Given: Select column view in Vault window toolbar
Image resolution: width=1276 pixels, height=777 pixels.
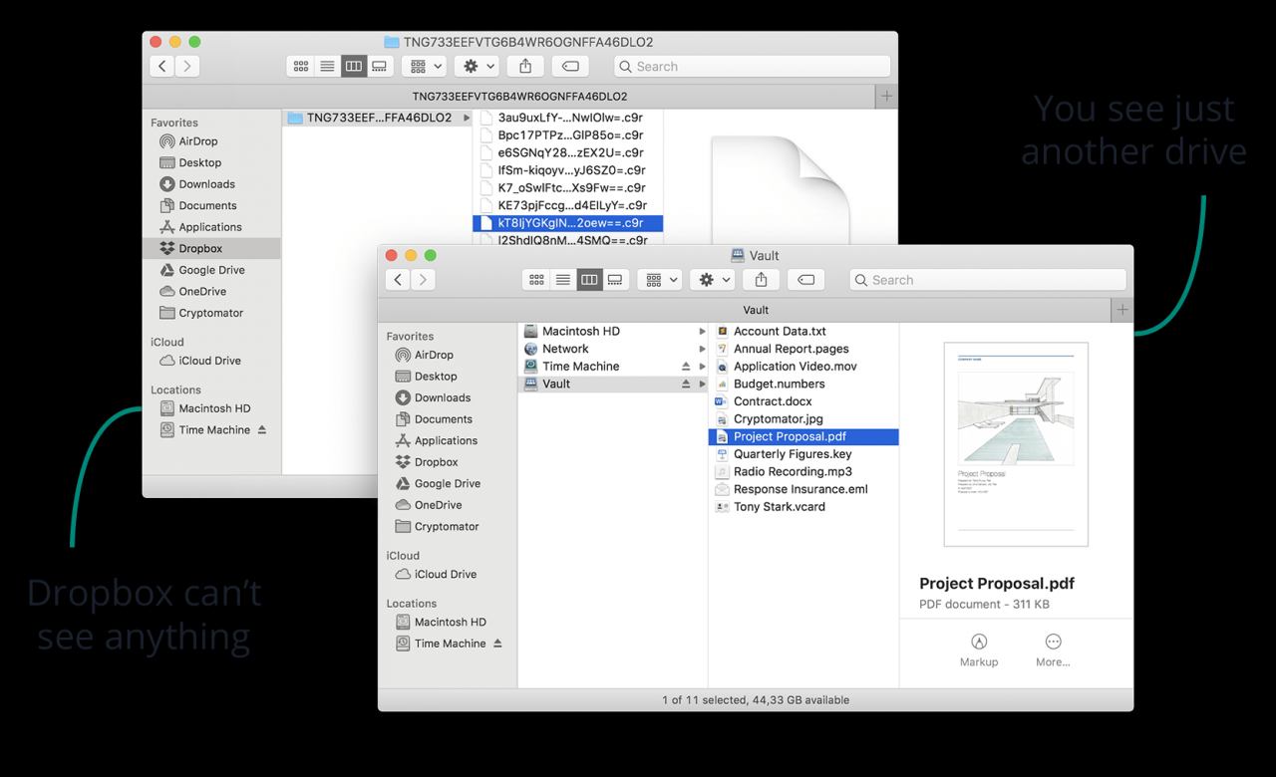Looking at the screenshot, I should click(x=589, y=280).
